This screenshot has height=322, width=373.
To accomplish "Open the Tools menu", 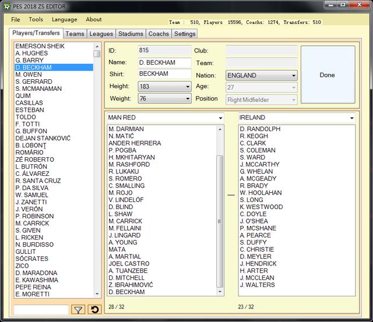I will click(36, 20).
